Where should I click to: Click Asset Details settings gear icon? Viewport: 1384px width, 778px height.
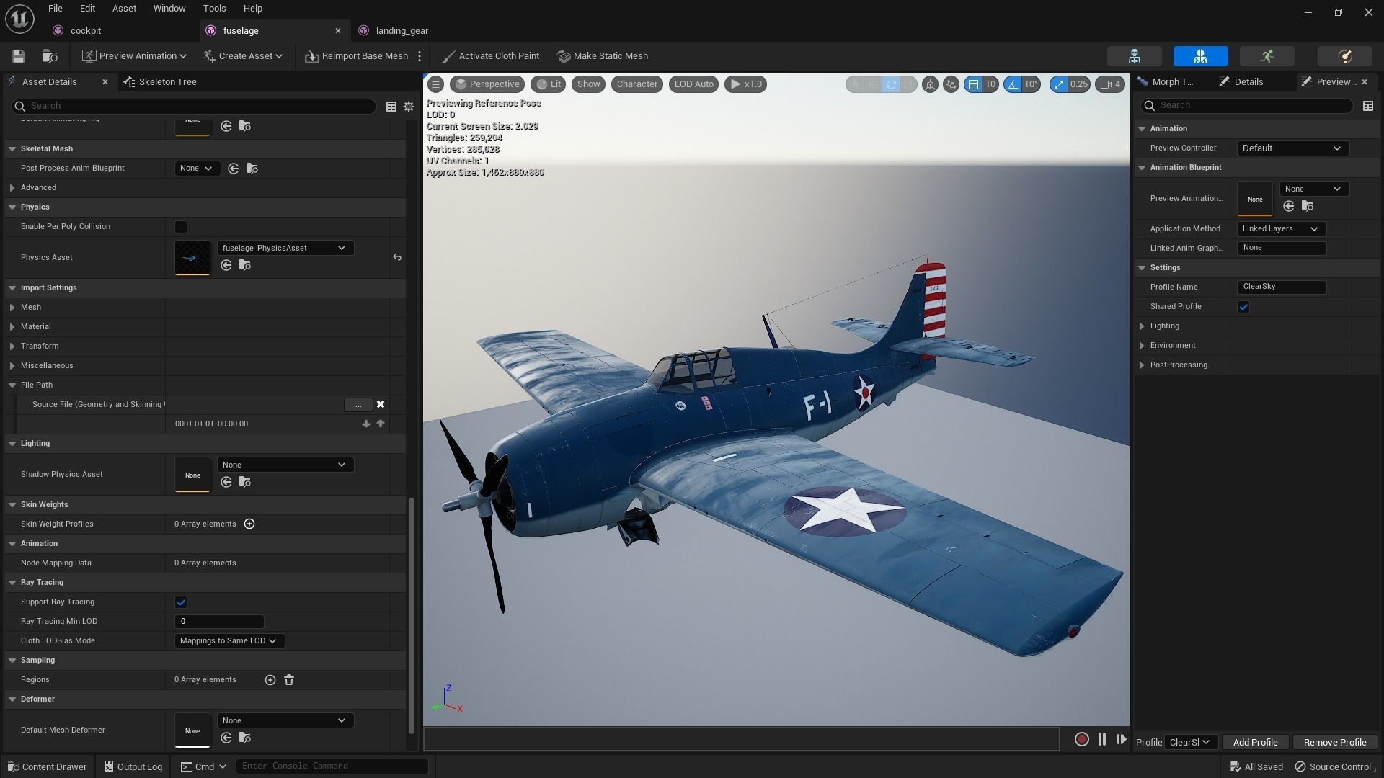[x=409, y=106]
